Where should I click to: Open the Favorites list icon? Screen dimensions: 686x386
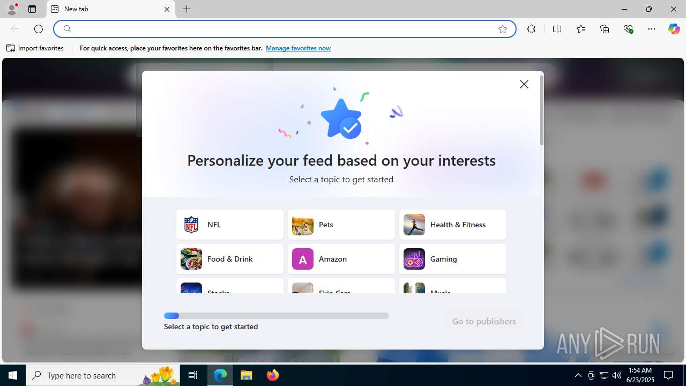[581, 29]
